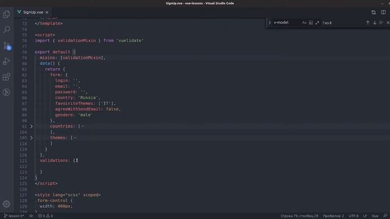The image size is (390, 219).
Task: Split the editor to the right
Action: point(383,12)
